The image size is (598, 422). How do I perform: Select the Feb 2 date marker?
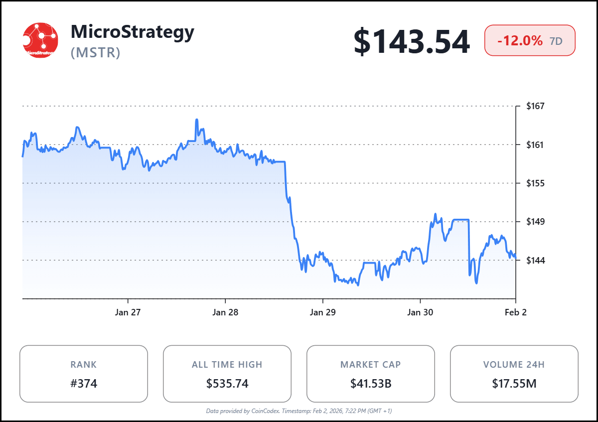pos(515,312)
